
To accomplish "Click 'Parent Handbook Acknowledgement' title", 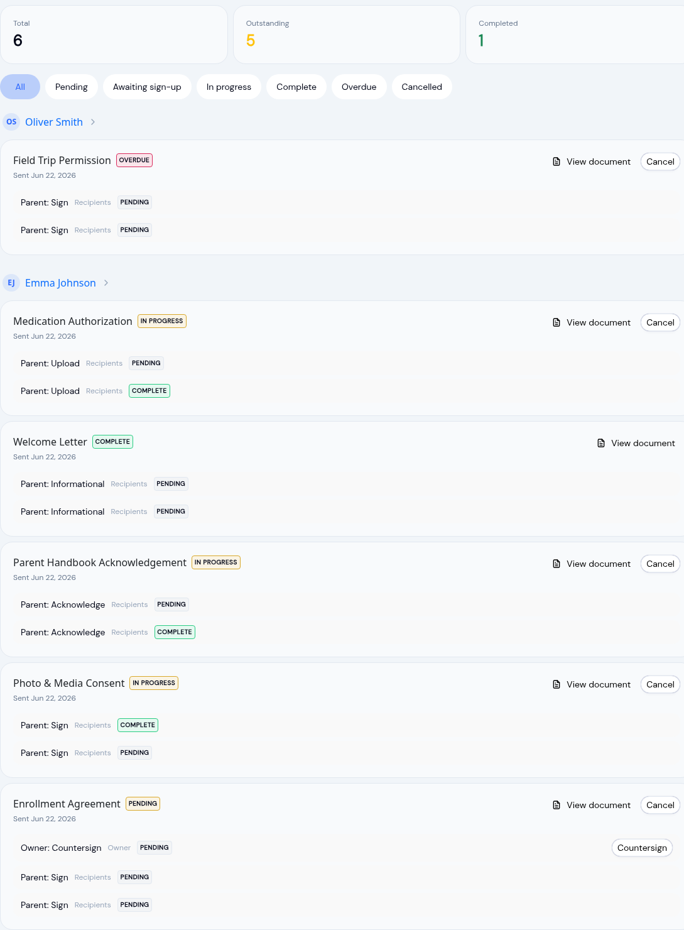I will (100, 562).
